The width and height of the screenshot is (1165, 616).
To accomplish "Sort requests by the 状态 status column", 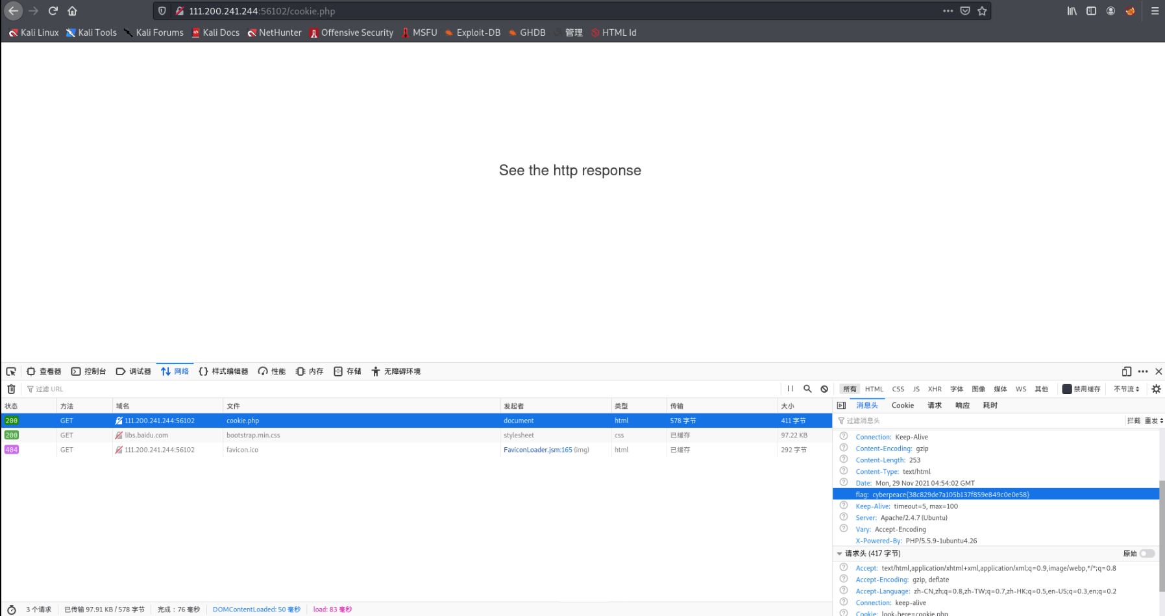I will point(29,406).
